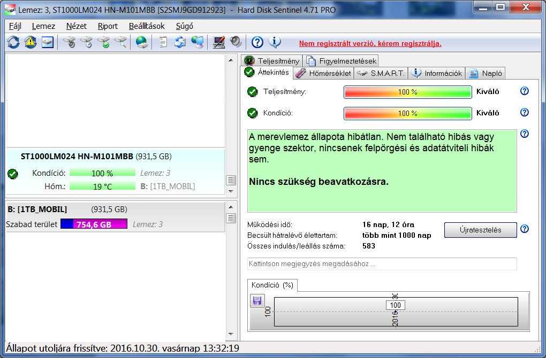The height and width of the screenshot is (358, 546).
Task: Click the disk with magnifier toolbar icon
Action: pyautogui.click(x=121, y=42)
